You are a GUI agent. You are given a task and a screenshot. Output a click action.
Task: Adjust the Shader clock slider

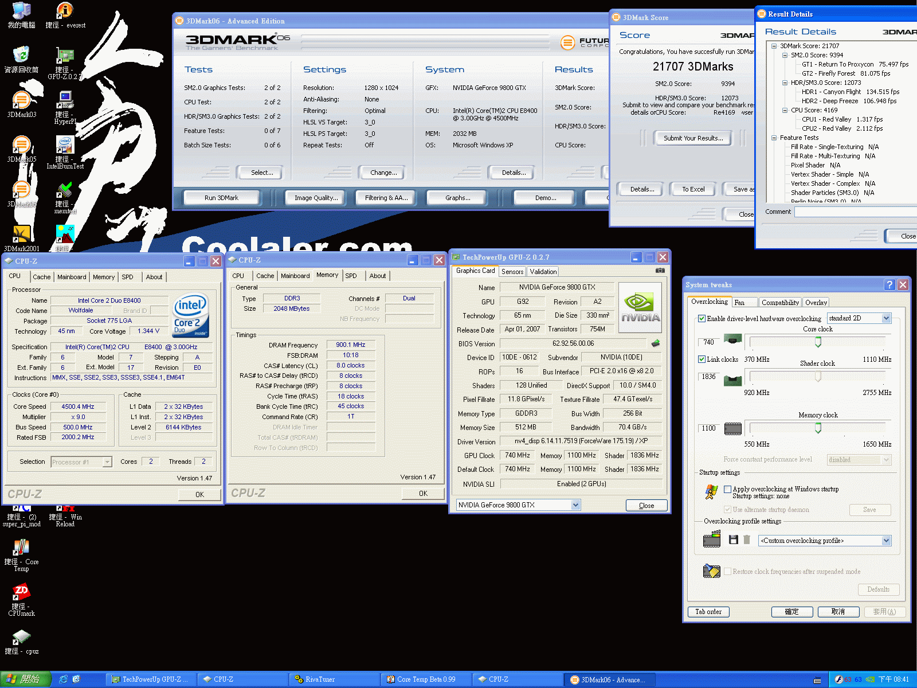(x=818, y=377)
